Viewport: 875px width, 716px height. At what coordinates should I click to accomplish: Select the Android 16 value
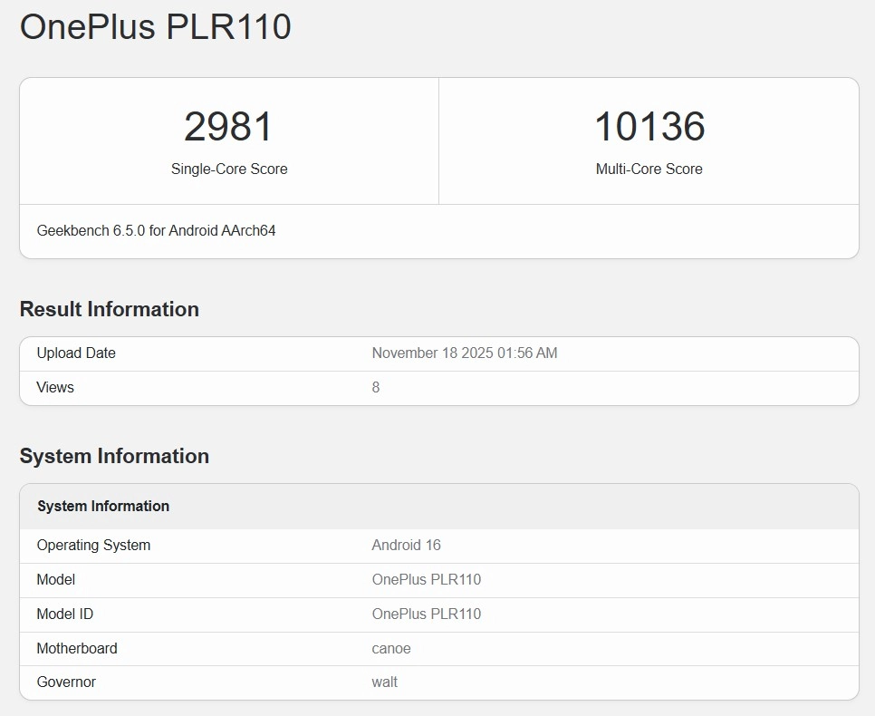pyautogui.click(x=406, y=546)
